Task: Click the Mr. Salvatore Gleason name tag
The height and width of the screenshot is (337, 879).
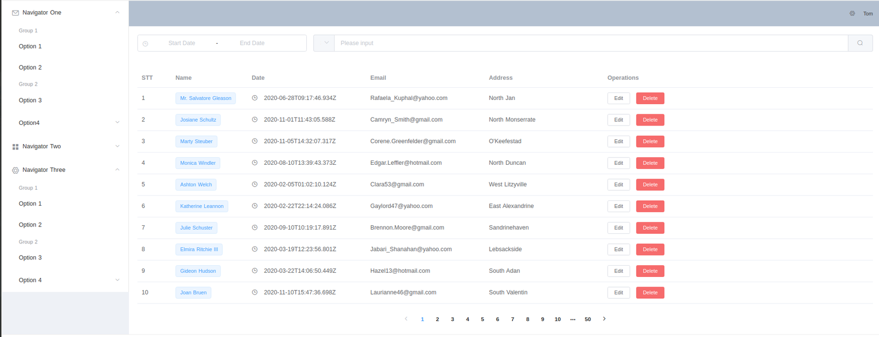Action: click(206, 98)
